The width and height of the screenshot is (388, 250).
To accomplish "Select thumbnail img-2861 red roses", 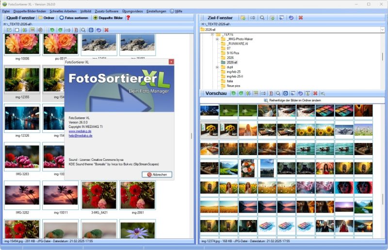I will click(138, 195).
